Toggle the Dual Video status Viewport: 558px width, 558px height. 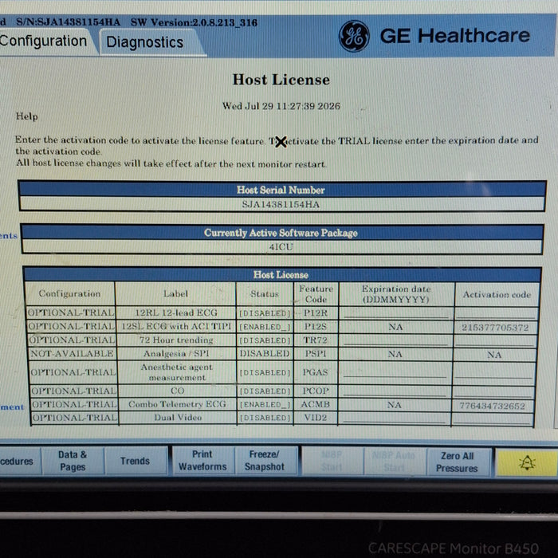[x=265, y=418]
